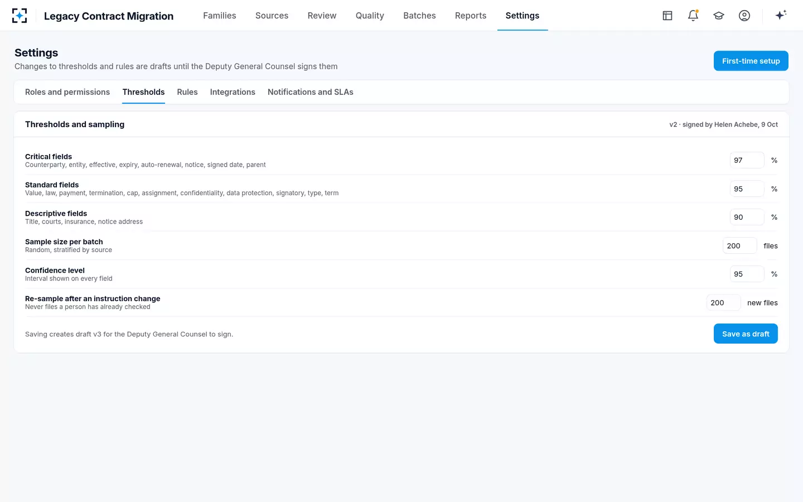The width and height of the screenshot is (803, 502).
Task: Show the Integrations tab
Action: (x=233, y=92)
